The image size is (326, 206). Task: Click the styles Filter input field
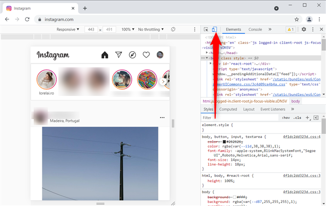(x=236, y=118)
